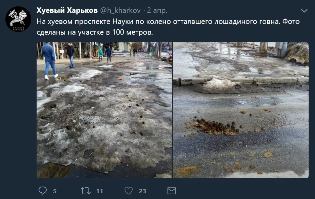The width and height of the screenshot is (315, 199).
Task: Click the manure pile in the right photo
Action: pyautogui.click(x=215, y=127)
